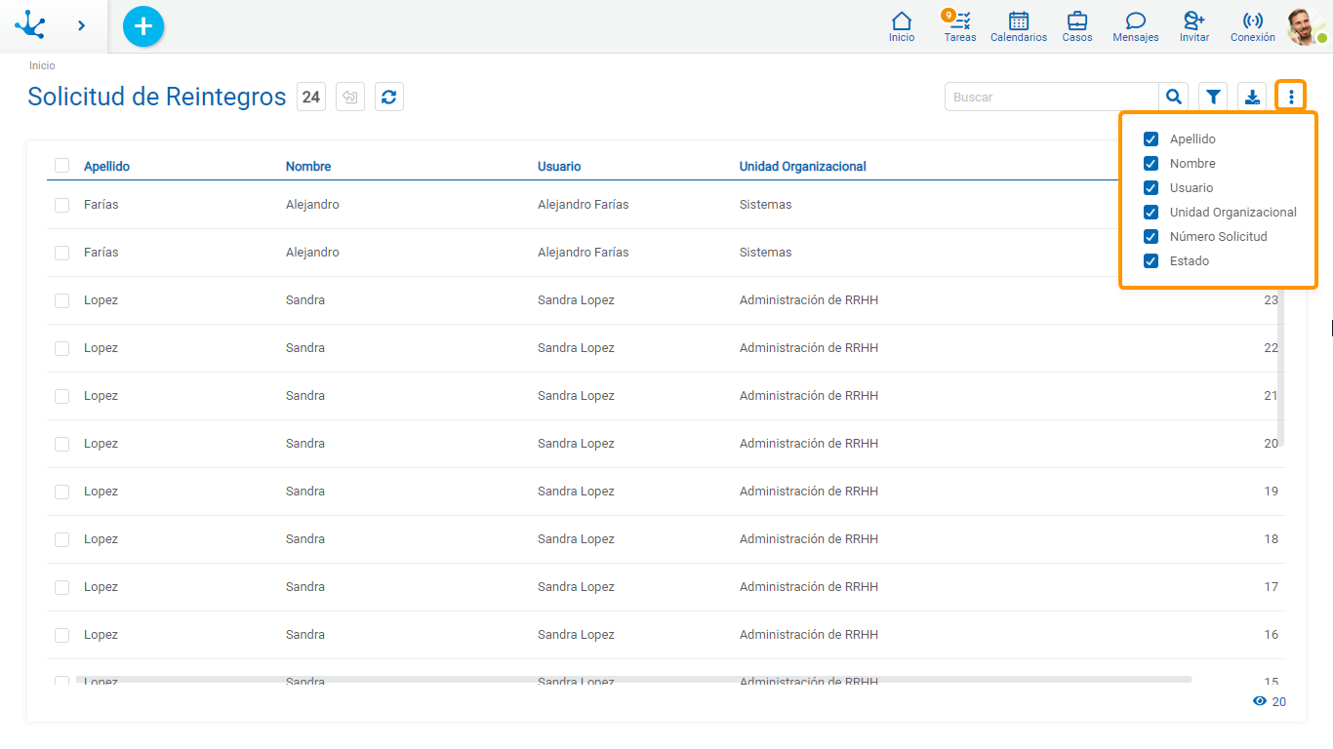Click row number 18 cell
The height and width of the screenshot is (749, 1333).
(1271, 539)
